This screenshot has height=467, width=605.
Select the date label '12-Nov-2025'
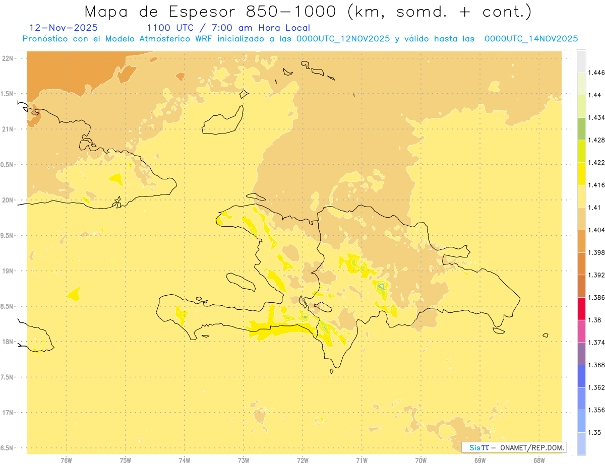(x=64, y=28)
